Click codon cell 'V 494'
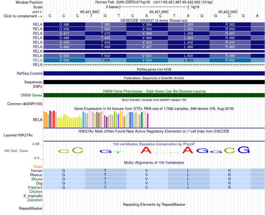The width and height of the screenshot is (265, 215). [147, 38]
